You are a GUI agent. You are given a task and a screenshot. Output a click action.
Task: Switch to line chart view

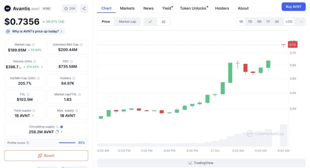click(150, 22)
